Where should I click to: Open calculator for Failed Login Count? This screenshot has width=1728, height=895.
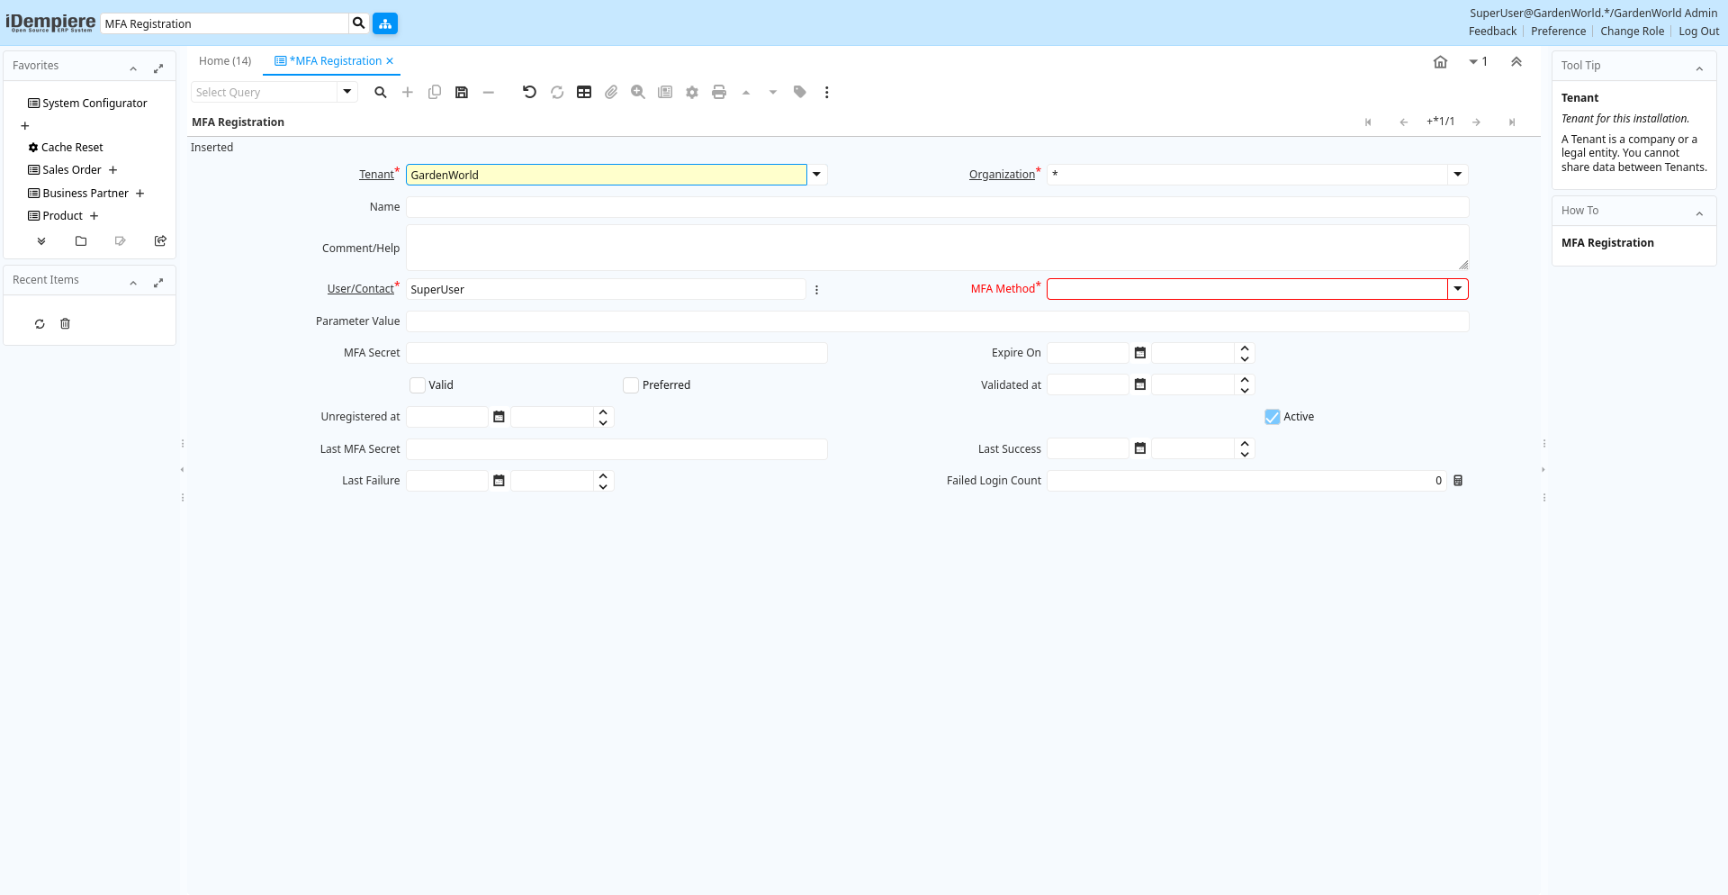(x=1458, y=481)
